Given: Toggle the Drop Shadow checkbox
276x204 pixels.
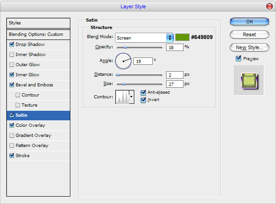Looking at the screenshot, I should (x=12, y=44).
